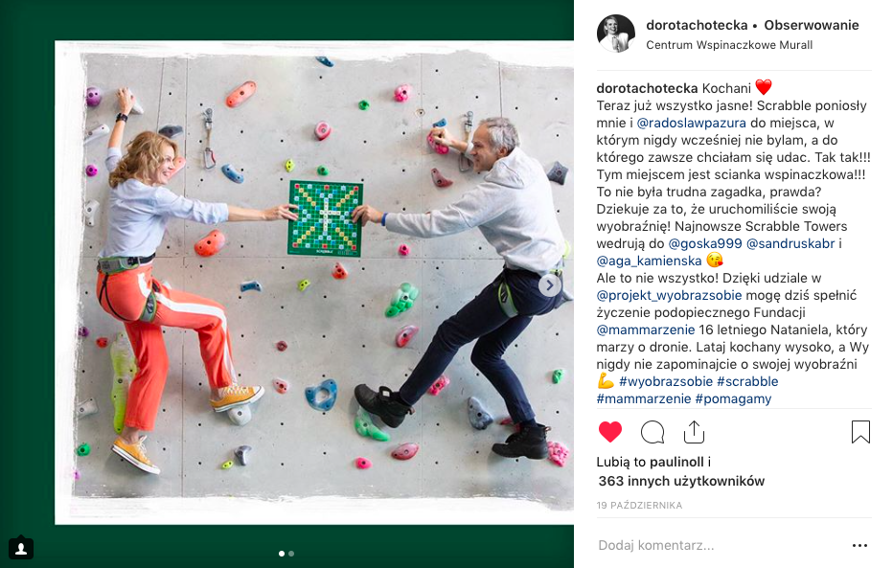Image resolution: width=893 pixels, height=568 pixels.
Task: Select second carousel dot indicator
Action: (x=291, y=554)
